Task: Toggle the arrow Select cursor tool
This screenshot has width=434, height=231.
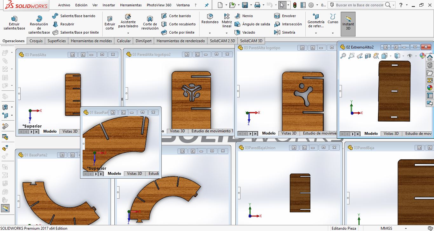Action: point(282,5)
